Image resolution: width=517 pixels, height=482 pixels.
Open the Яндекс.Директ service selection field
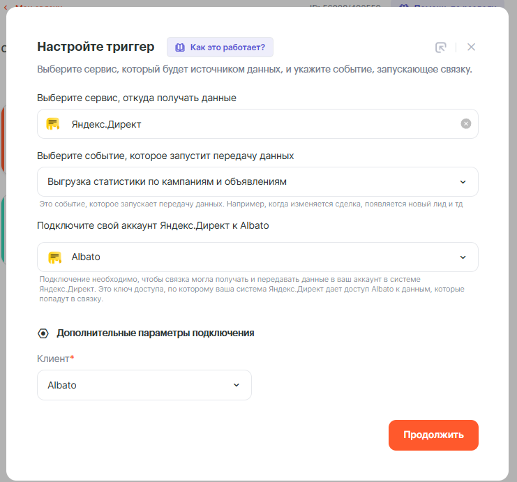257,124
